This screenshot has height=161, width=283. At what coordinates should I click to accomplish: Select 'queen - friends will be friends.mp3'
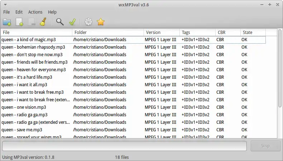[34, 62]
